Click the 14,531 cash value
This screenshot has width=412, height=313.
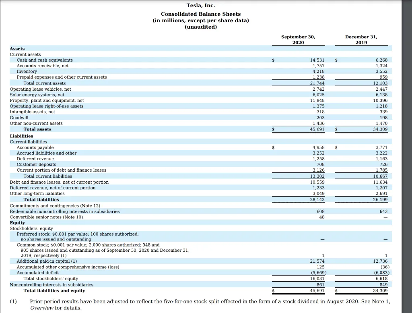(x=317, y=60)
